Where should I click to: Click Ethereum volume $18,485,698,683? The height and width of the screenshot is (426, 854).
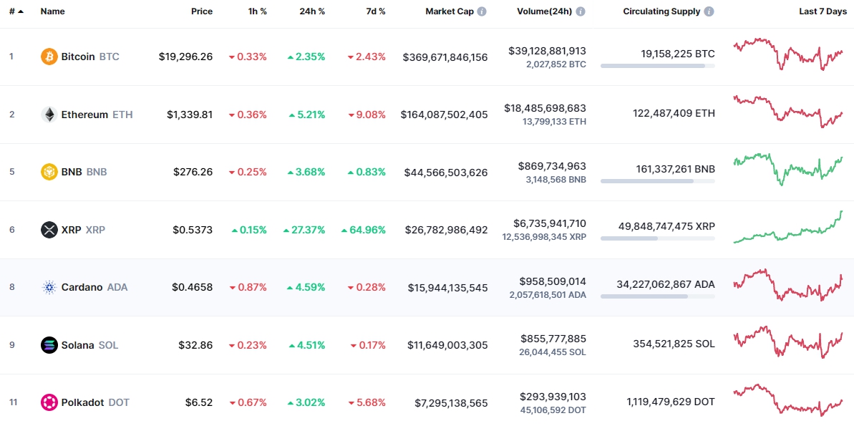tap(545, 108)
